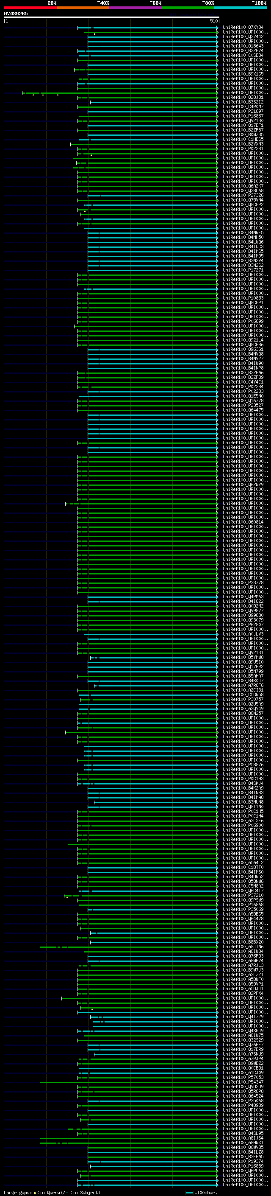
Task: Pick the UniRef100_Q76FD3 hit
Action: tap(243, 956)
